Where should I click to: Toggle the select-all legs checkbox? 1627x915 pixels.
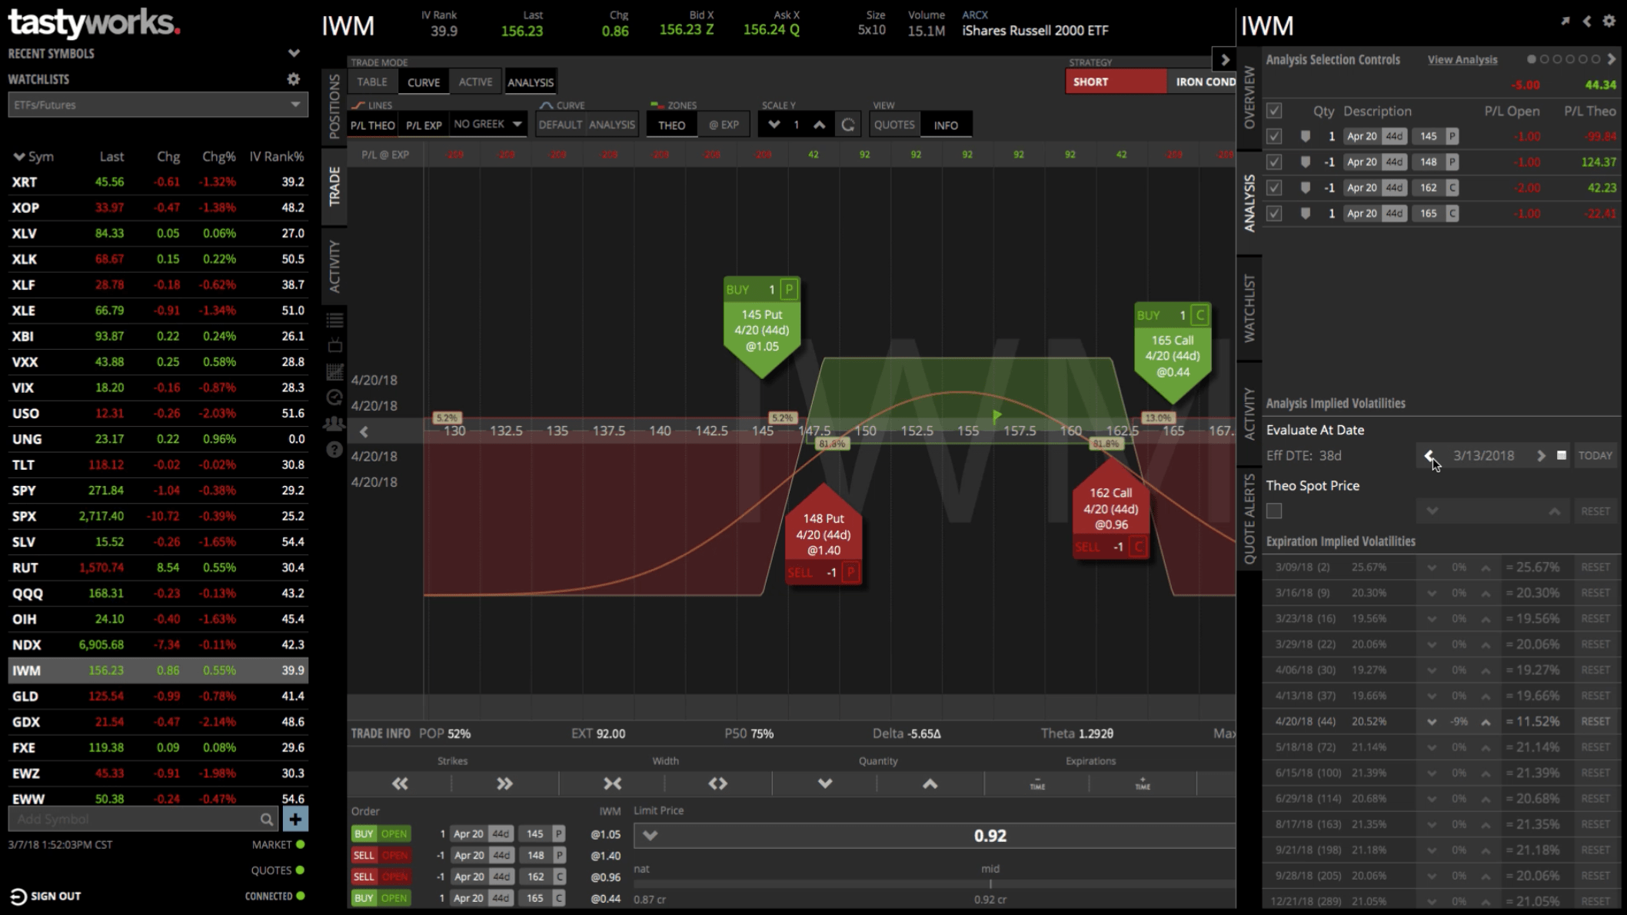click(x=1274, y=111)
